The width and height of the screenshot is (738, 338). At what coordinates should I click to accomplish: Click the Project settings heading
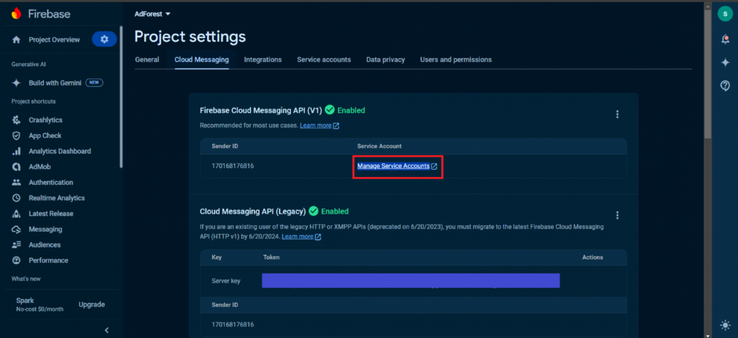coord(190,37)
